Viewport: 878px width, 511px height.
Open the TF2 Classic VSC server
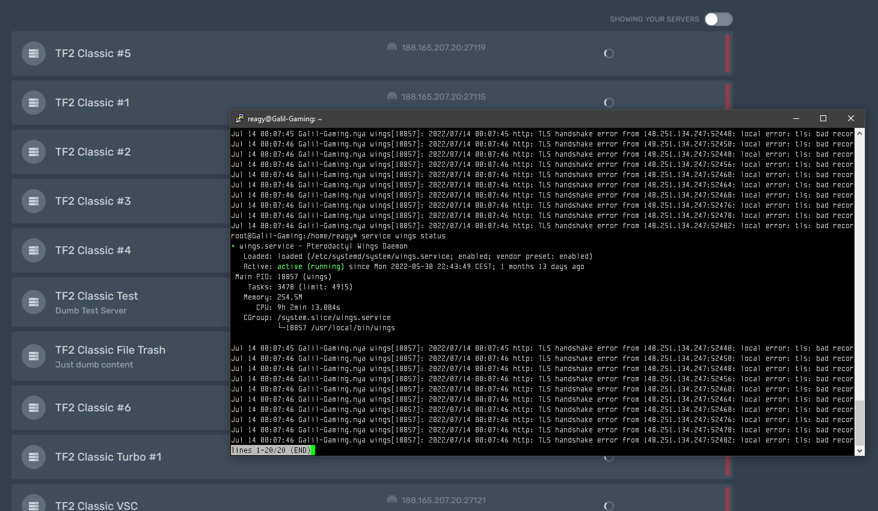(x=97, y=506)
